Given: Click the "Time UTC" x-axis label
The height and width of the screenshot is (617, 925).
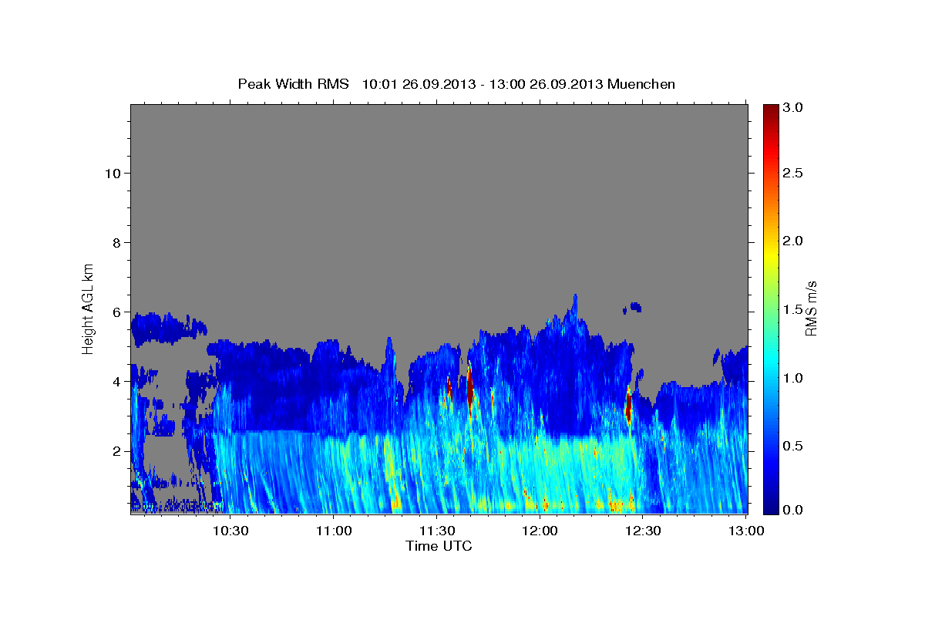Looking at the screenshot, I should tap(439, 546).
